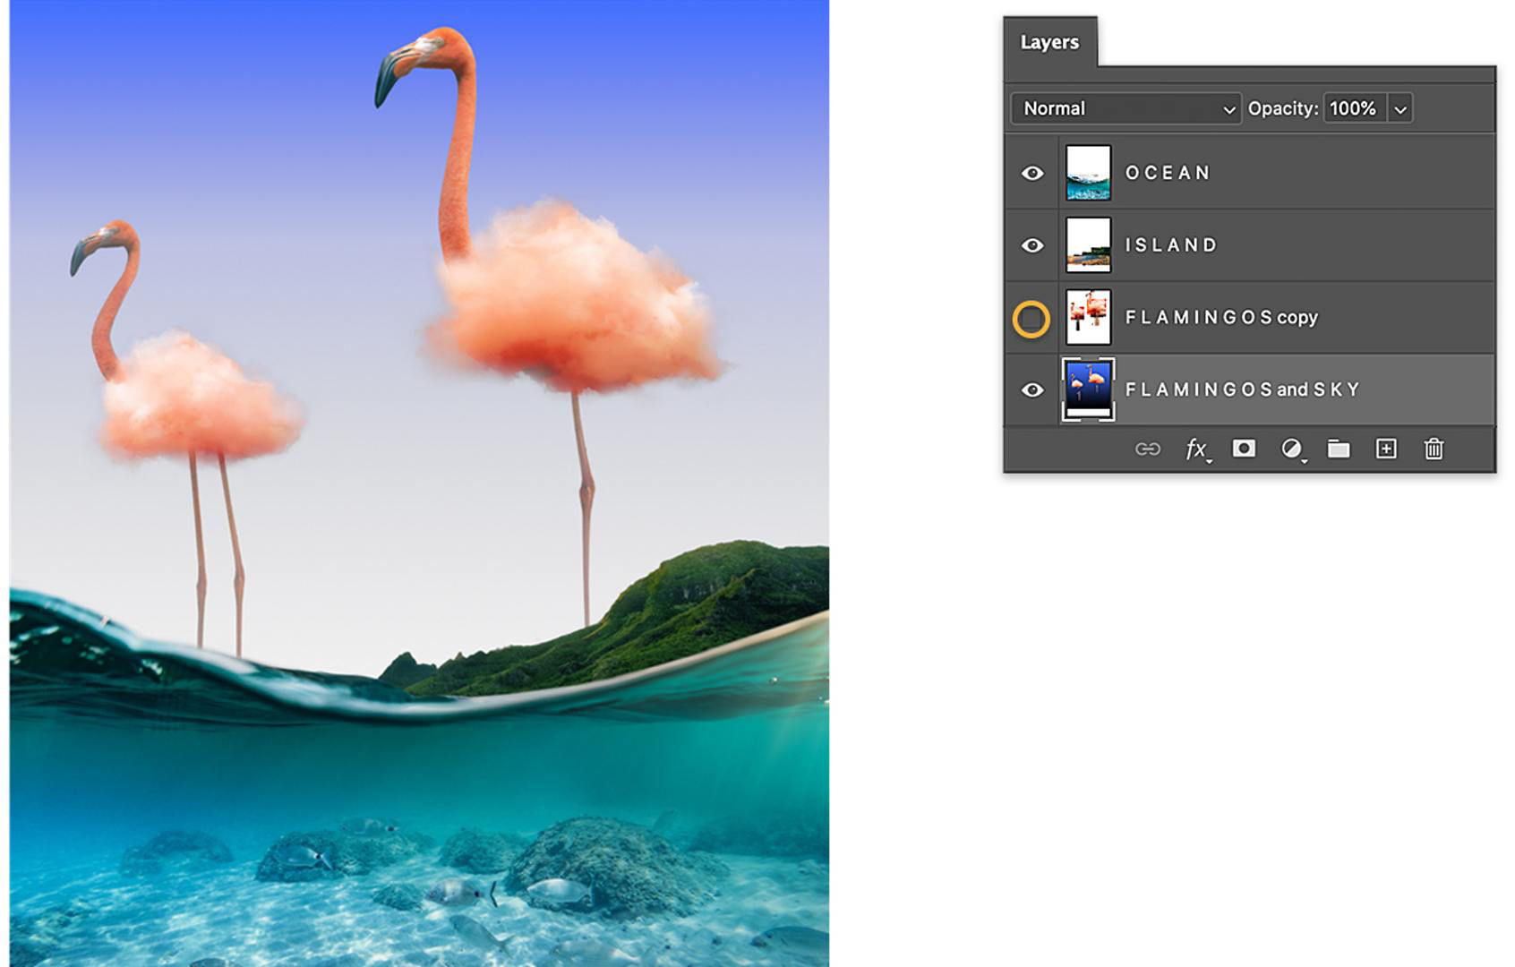Delete the selected layer via trash icon

click(1434, 449)
